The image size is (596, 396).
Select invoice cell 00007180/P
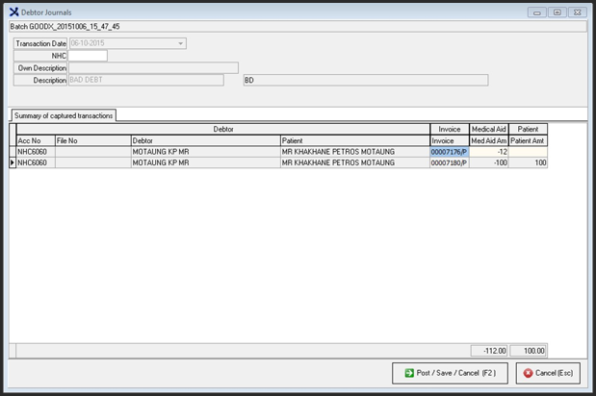(x=449, y=163)
